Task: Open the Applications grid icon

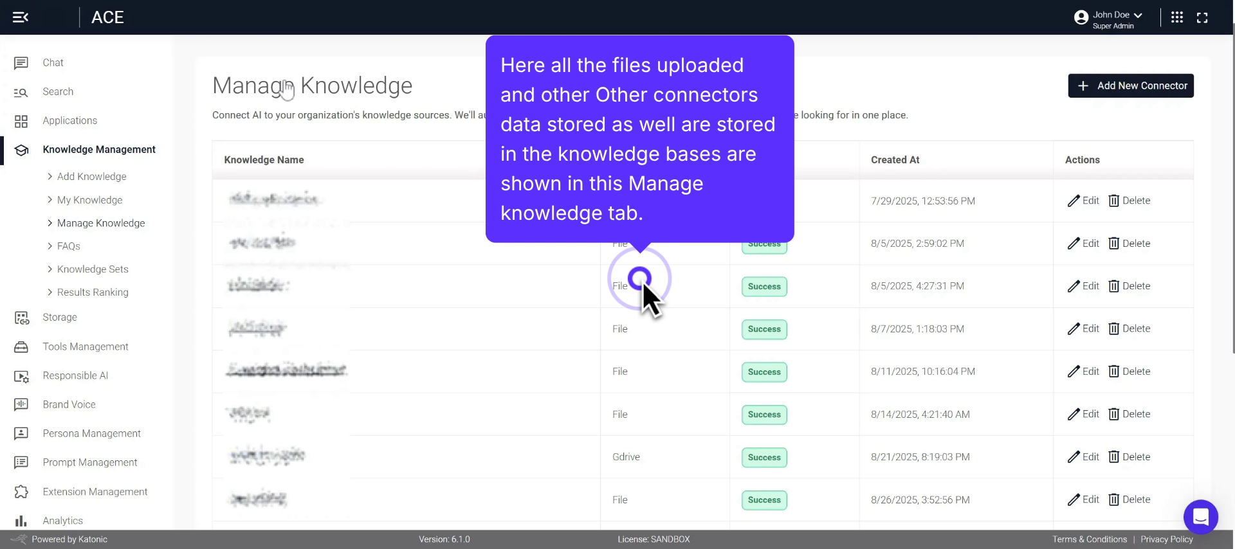Action: [x=21, y=121]
